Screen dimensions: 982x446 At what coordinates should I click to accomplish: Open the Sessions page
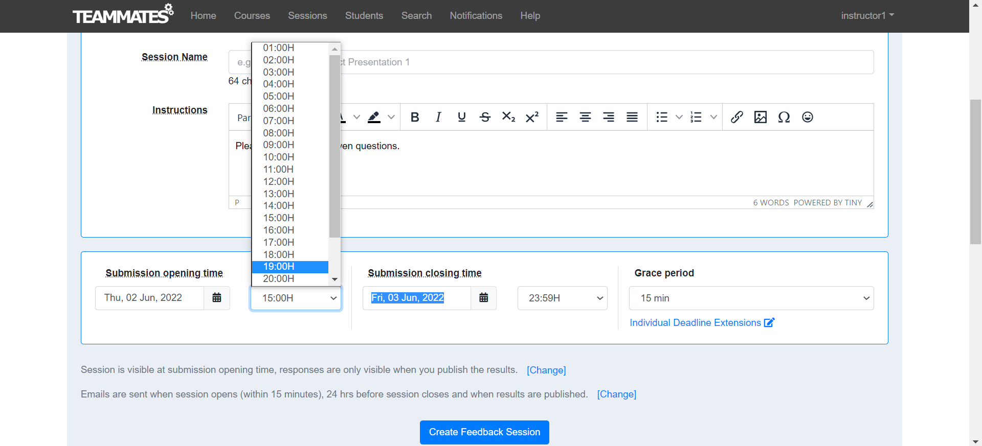[307, 16]
